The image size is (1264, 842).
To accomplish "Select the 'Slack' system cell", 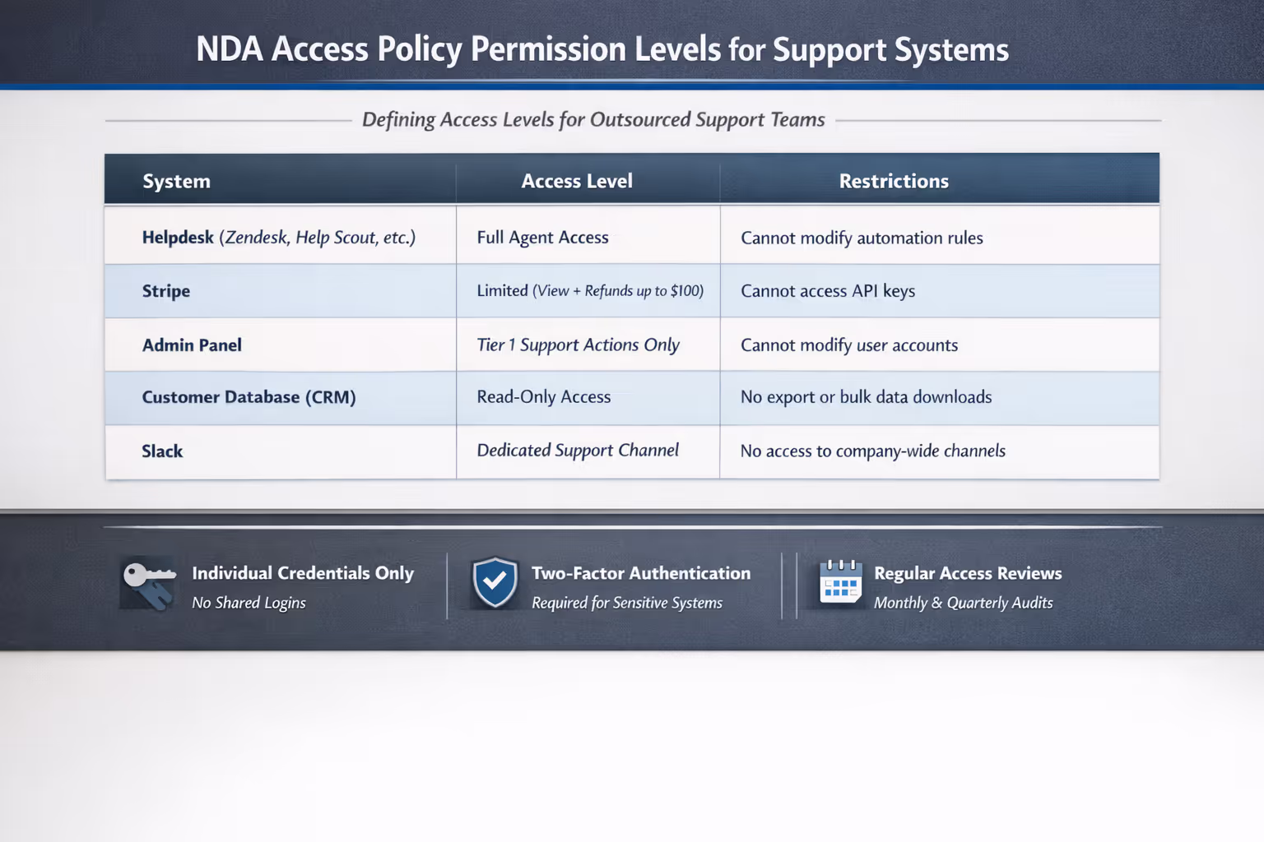I will pos(281,451).
